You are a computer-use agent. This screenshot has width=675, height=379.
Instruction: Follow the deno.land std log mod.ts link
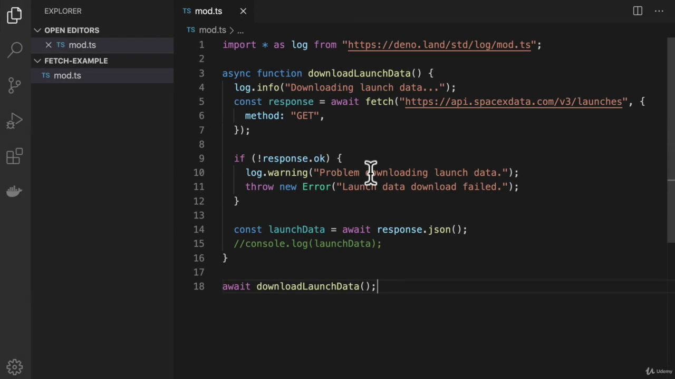439,45
